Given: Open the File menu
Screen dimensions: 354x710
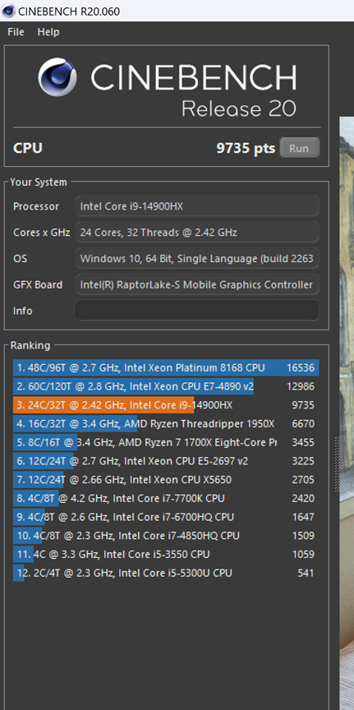Looking at the screenshot, I should pyautogui.click(x=16, y=32).
